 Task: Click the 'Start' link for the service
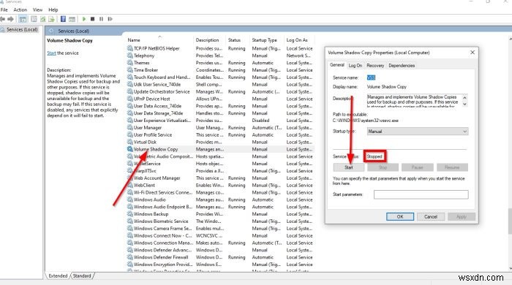pos(51,53)
